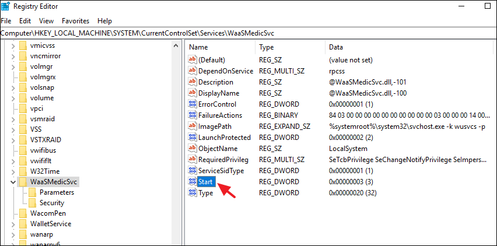The width and height of the screenshot is (497, 246).
Task: Expand the VSS key
Action: [x=13, y=129]
